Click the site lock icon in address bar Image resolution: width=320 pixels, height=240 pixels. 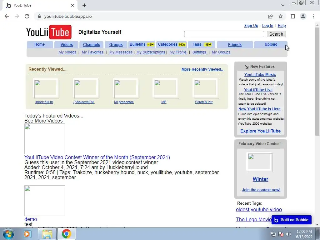click(39, 16)
